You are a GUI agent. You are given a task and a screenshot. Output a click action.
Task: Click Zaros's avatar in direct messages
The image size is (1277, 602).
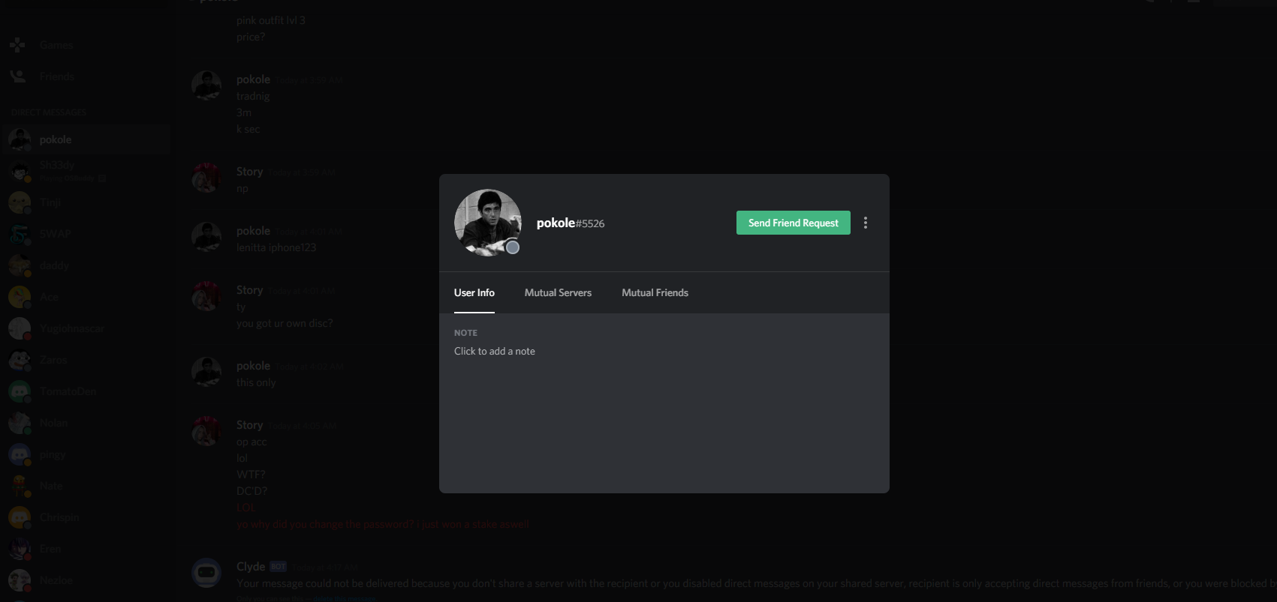pyautogui.click(x=20, y=360)
